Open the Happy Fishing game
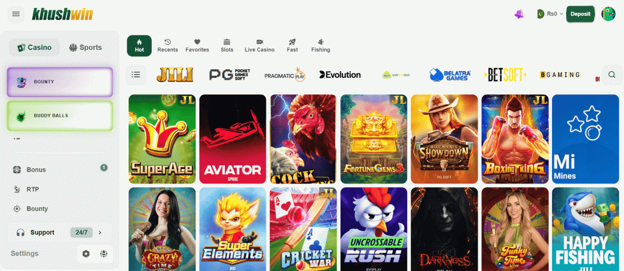Image resolution: width=624 pixels, height=271 pixels. 586,229
